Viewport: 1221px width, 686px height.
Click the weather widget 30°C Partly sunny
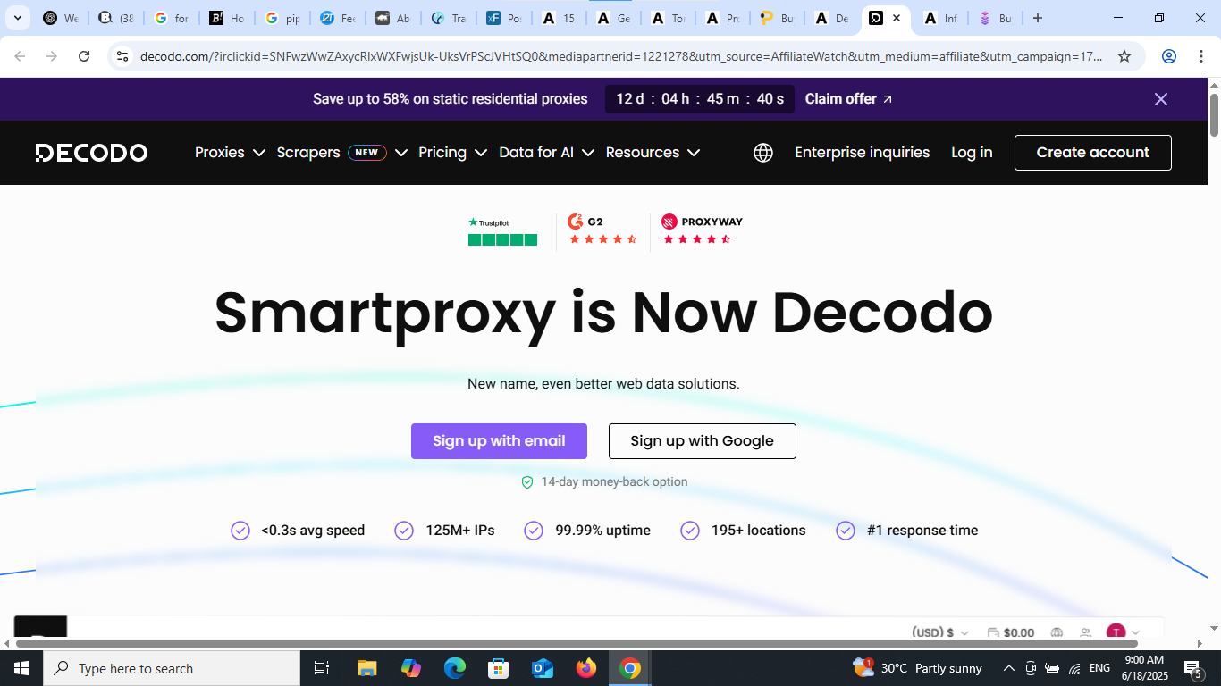[918, 668]
